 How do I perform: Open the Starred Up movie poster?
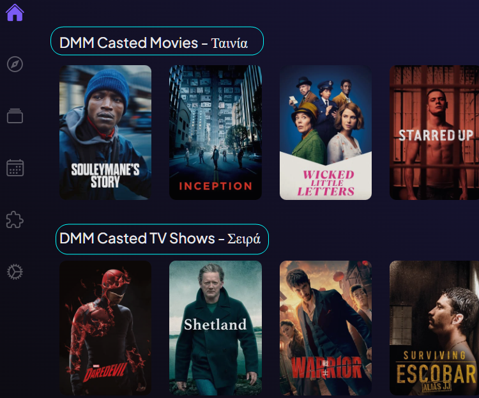(434, 132)
